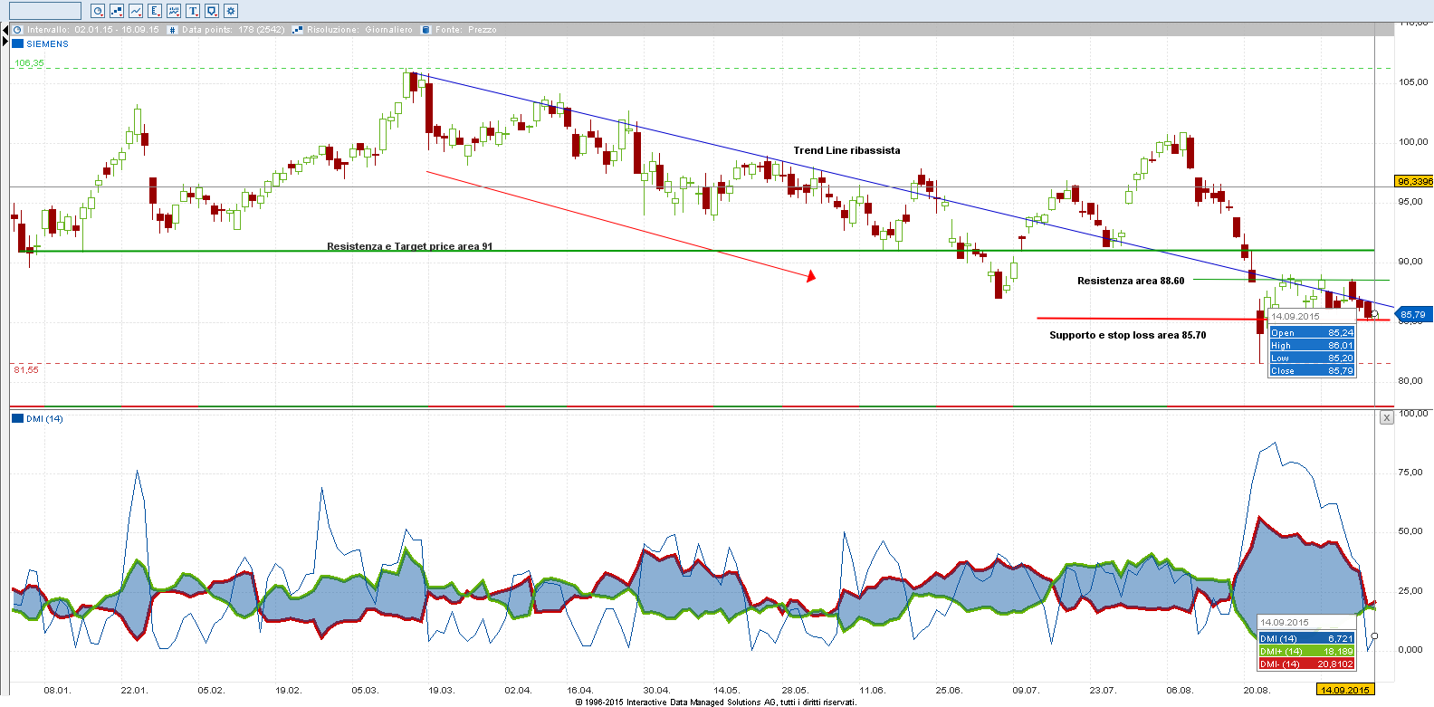
Task: Open the comparison chart tool
Action: point(174,11)
